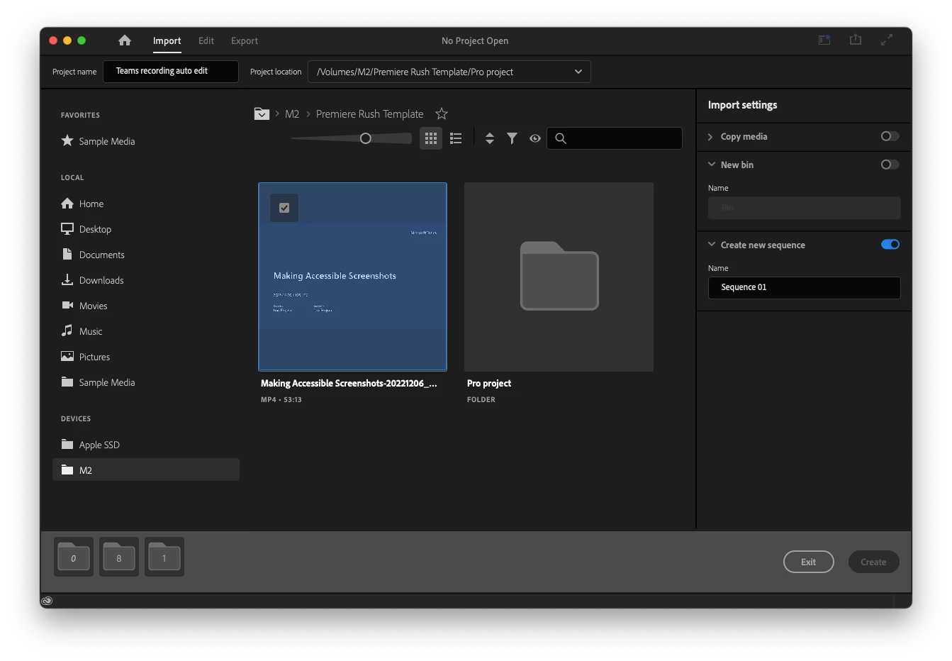Click the MP4 53:13 duration text
952x661 pixels.
[281, 400]
